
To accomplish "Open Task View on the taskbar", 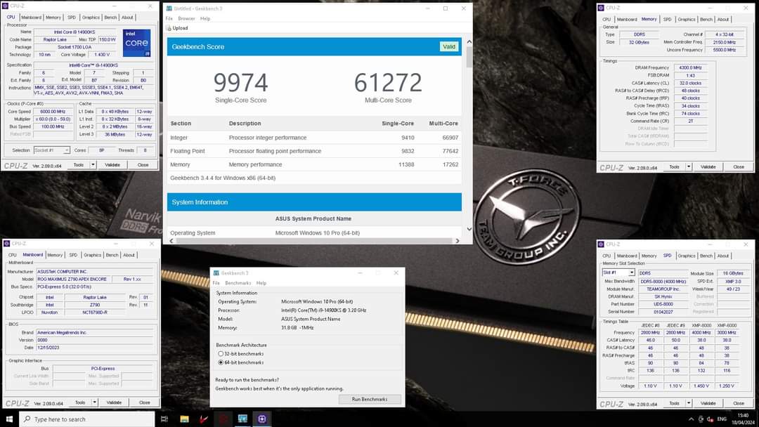I will [x=164, y=419].
